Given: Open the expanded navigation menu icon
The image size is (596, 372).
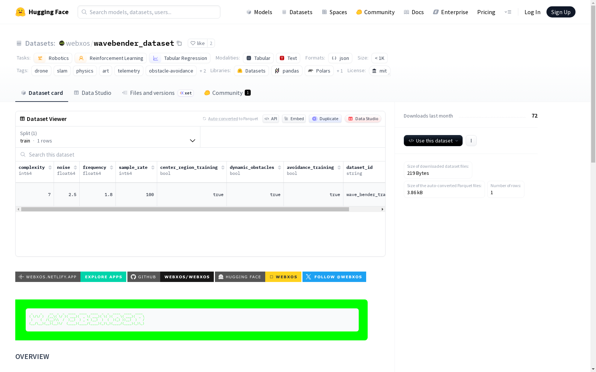Looking at the screenshot, I should tap(508, 12).
